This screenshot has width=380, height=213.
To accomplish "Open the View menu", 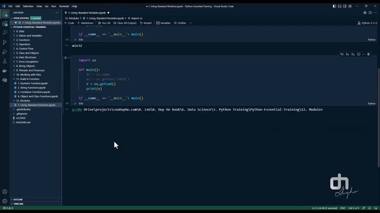I will click(39, 7).
